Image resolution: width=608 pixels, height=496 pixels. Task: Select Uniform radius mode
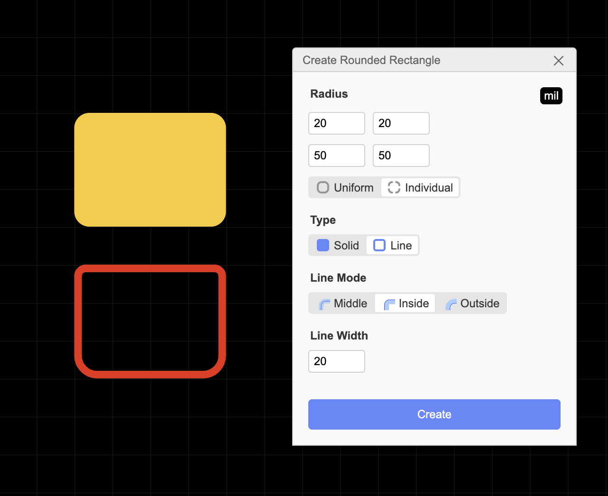click(345, 188)
